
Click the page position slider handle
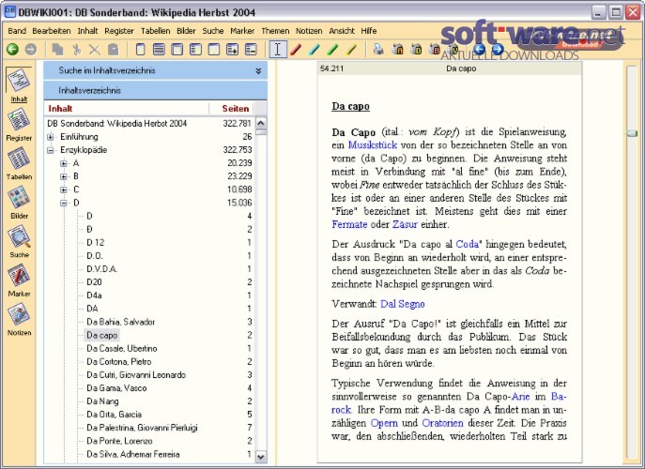pos(632,133)
